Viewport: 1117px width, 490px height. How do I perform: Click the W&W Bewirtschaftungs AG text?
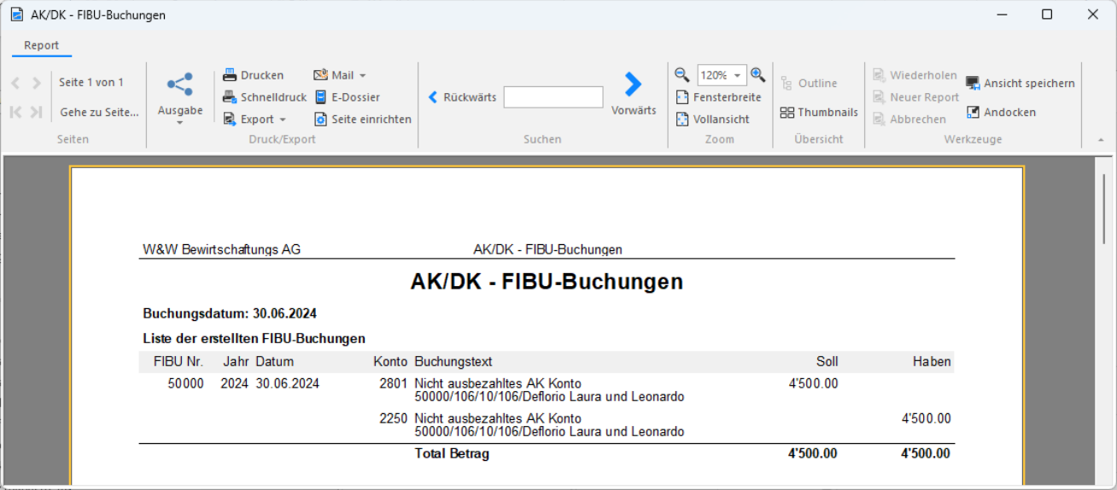221,250
